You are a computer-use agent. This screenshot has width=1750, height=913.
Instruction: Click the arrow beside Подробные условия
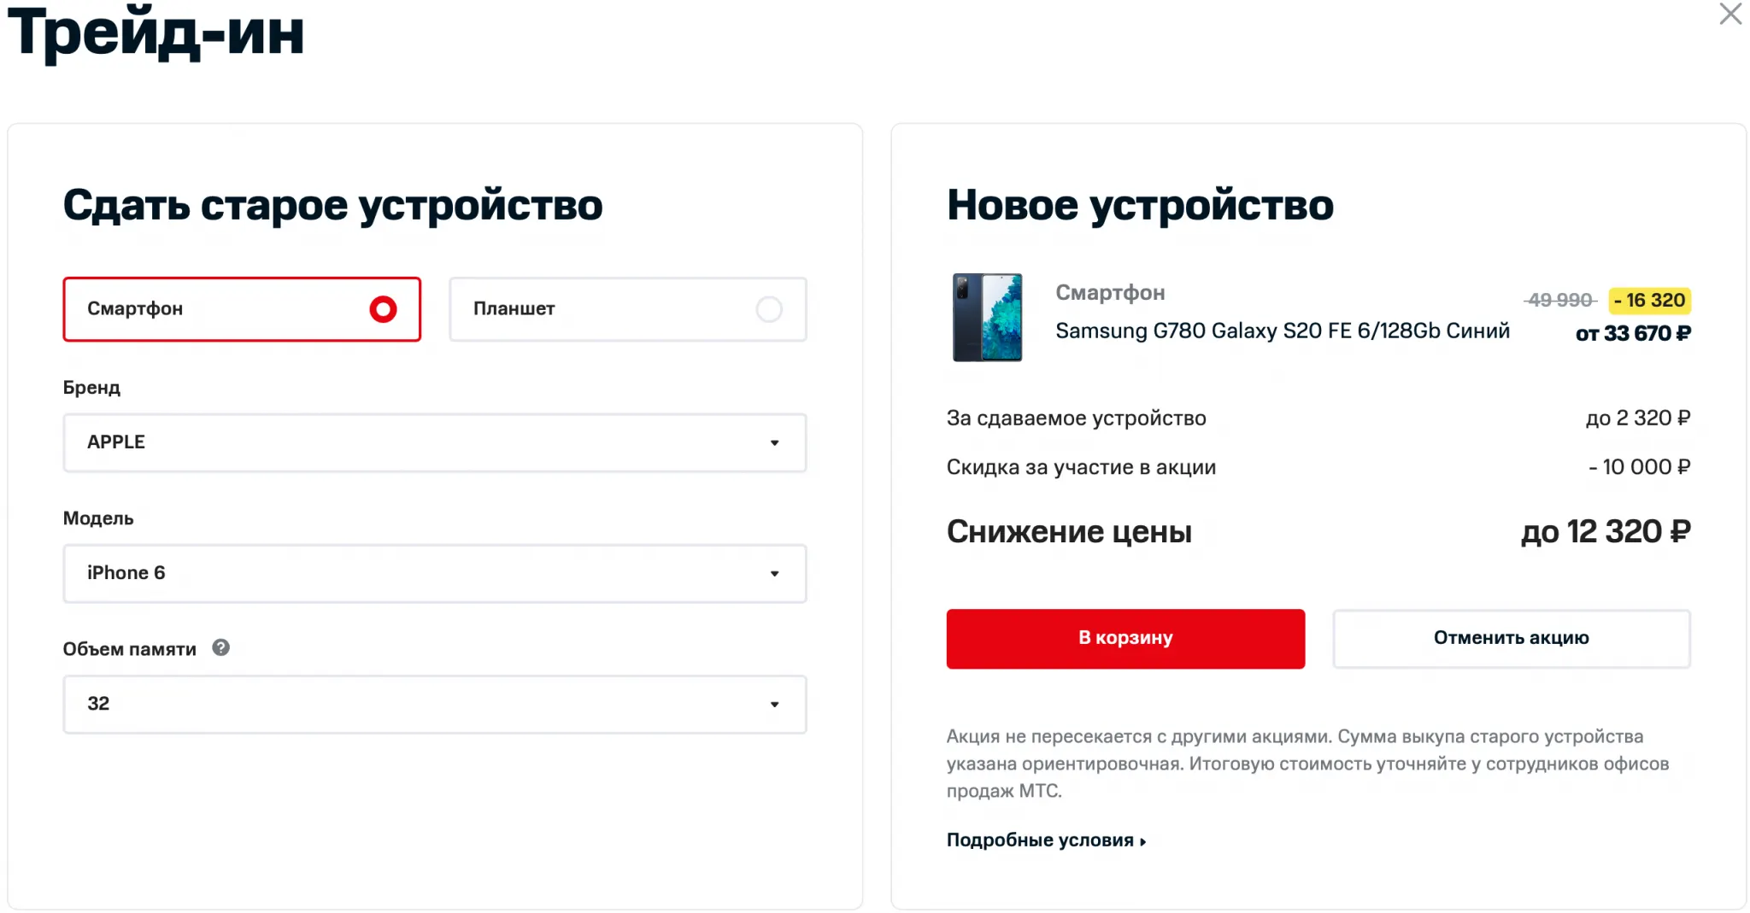1143,842
